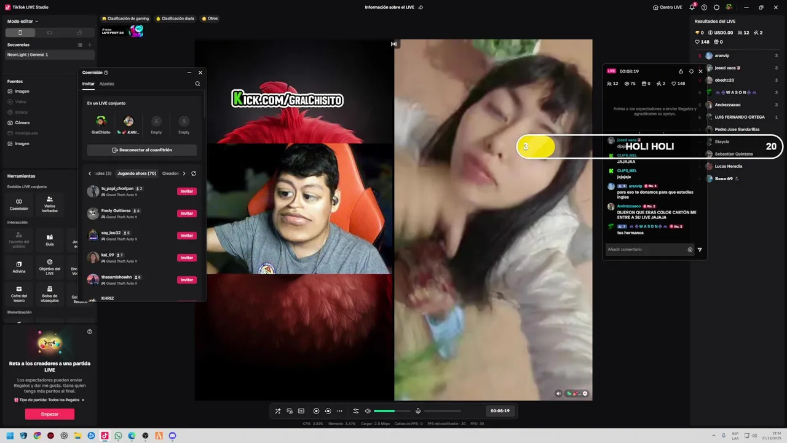
Task: Select the third layout toggle under Modo editor
Action: (x=79, y=33)
